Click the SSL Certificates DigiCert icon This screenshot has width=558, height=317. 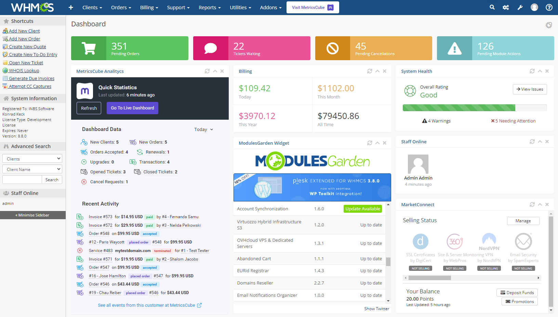click(x=421, y=241)
